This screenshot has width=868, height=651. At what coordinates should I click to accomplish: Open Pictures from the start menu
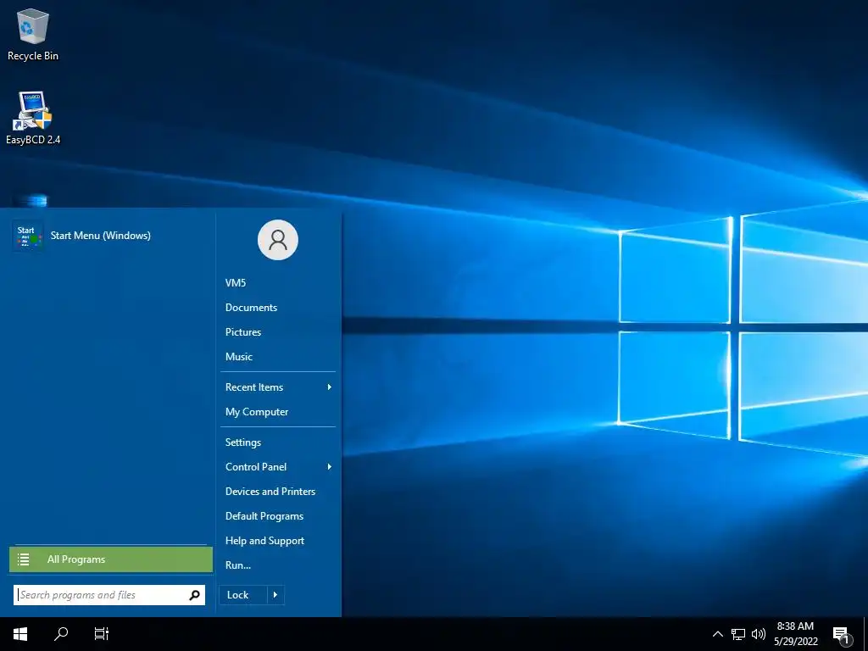click(243, 332)
